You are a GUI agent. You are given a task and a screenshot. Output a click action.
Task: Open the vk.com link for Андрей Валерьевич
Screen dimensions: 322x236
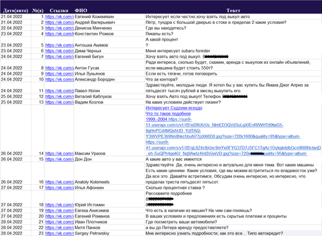[x=59, y=23]
